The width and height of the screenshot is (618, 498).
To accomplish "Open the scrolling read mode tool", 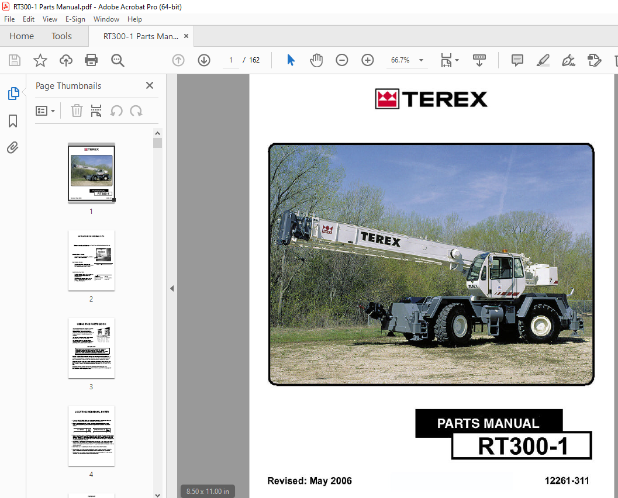I will [x=479, y=60].
